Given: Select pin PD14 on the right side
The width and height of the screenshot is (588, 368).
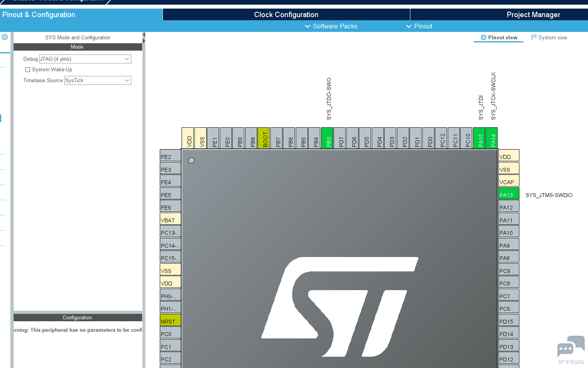Looking at the screenshot, I should click(x=509, y=333).
